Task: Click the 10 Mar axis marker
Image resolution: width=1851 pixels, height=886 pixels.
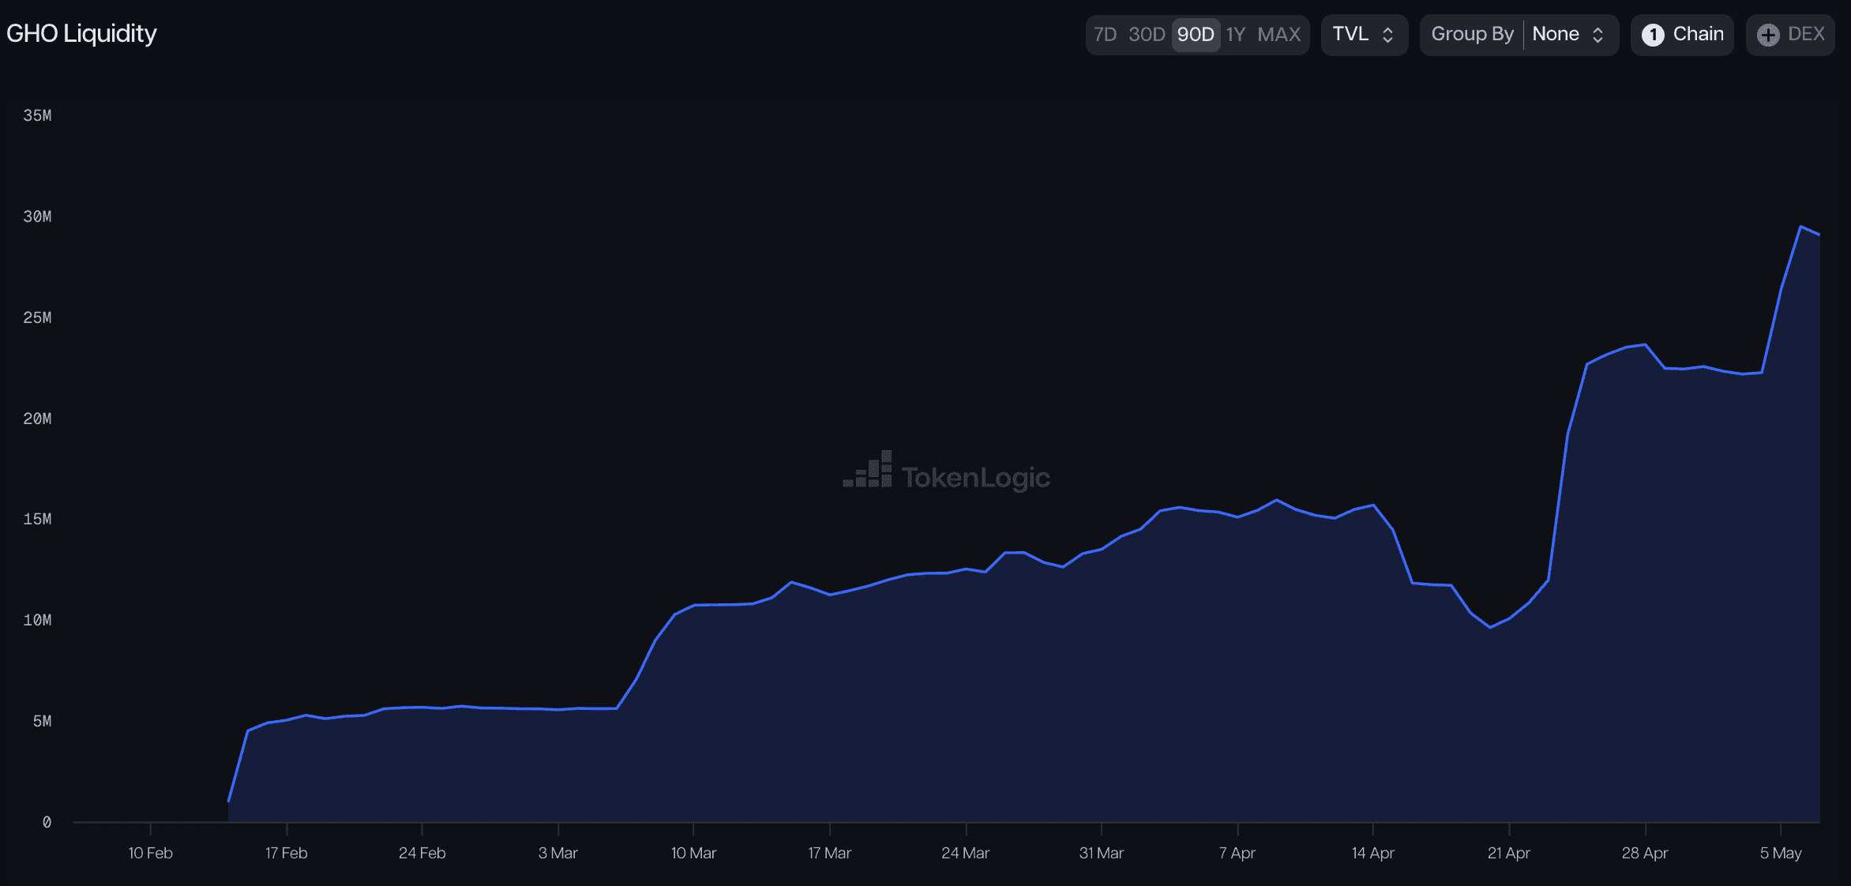Action: click(x=693, y=853)
